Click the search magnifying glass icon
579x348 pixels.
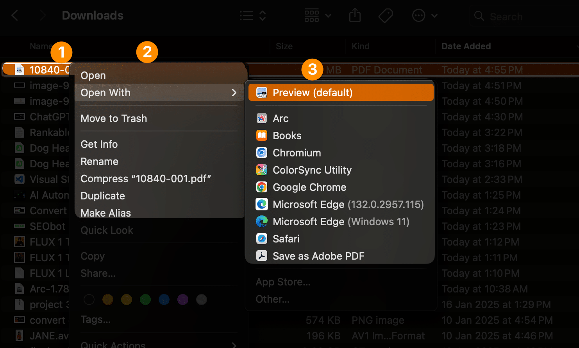point(479,16)
